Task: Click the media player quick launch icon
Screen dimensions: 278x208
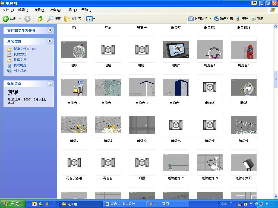Action: point(34,204)
